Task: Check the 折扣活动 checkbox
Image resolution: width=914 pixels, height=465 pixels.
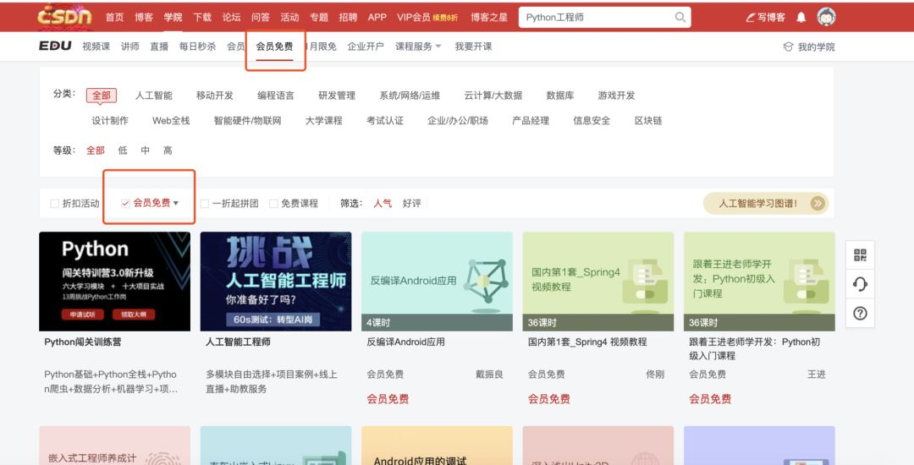Action: (54, 204)
